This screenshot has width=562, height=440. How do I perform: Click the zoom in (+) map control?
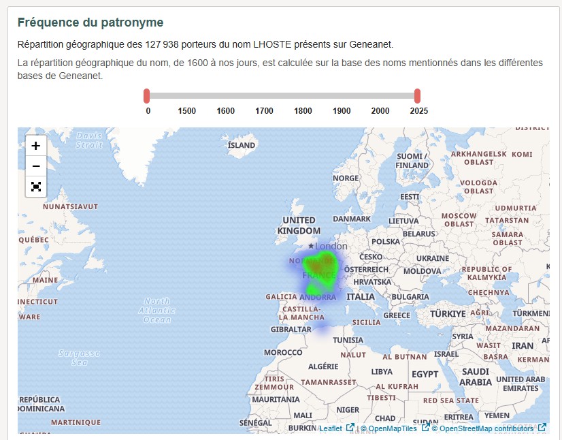[x=35, y=146]
